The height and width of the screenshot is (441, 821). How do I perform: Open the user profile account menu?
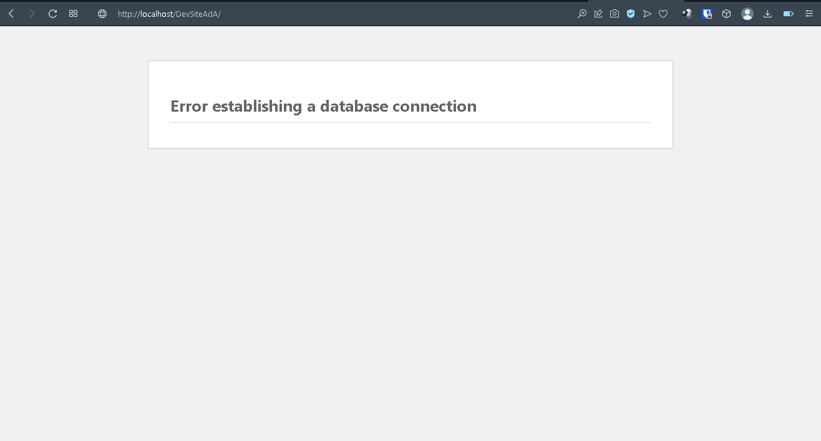pyautogui.click(x=747, y=14)
